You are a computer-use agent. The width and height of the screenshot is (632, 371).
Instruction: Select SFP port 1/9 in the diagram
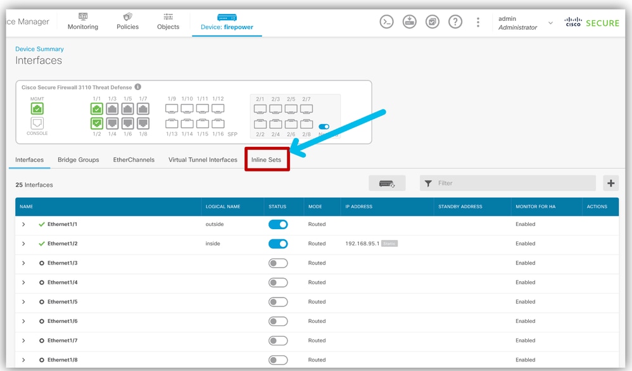coord(172,109)
